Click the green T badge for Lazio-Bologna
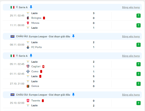 pos(138,16)
